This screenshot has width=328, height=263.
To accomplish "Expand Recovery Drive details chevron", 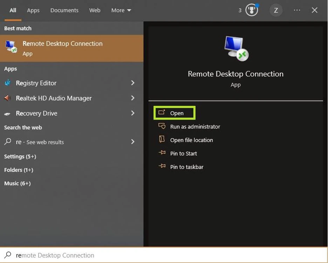I will (132, 113).
